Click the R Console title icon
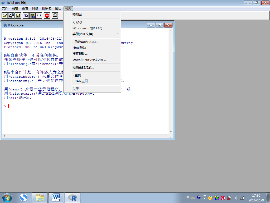The width and height of the screenshot is (270, 203). [5, 25]
